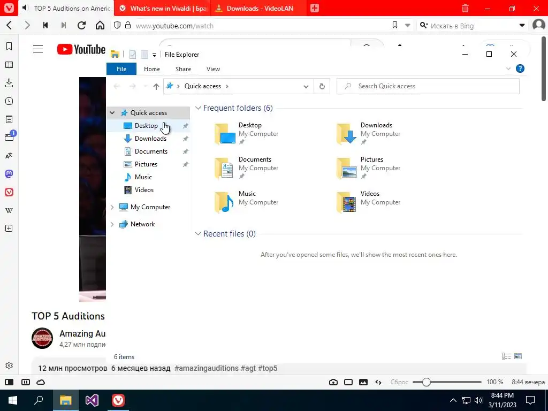Open page actions code icon in status bar
The width and height of the screenshot is (548, 411).
coord(378,382)
